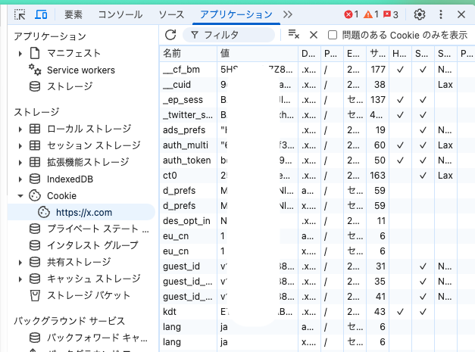
Task: Open DevTools settings gear
Action: point(419,14)
